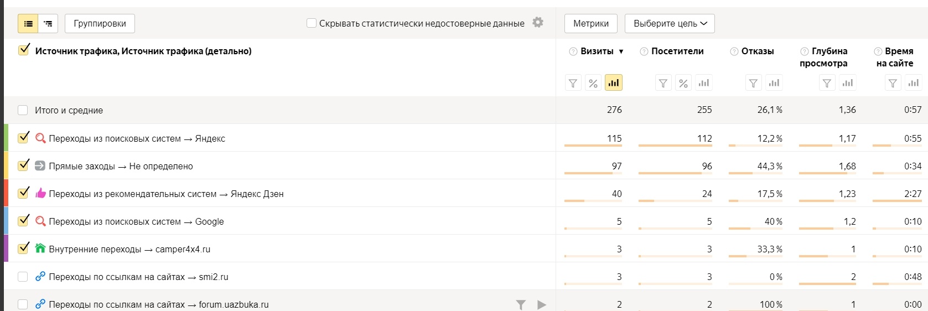Open the Метрики menu
The image size is (928, 311).
pyautogui.click(x=590, y=24)
